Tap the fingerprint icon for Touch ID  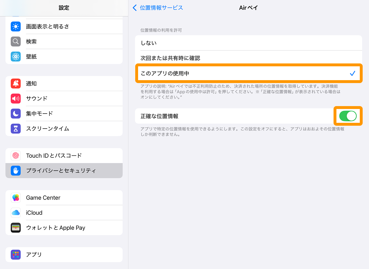(x=16, y=156)
